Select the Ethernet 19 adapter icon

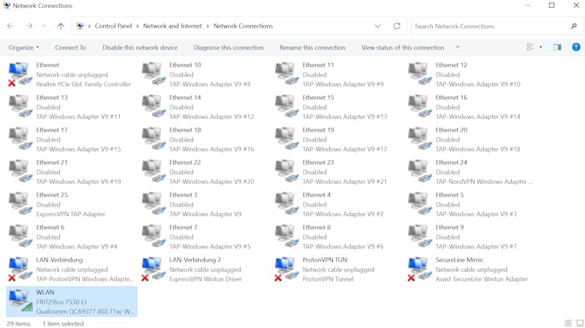click(287, 139)
